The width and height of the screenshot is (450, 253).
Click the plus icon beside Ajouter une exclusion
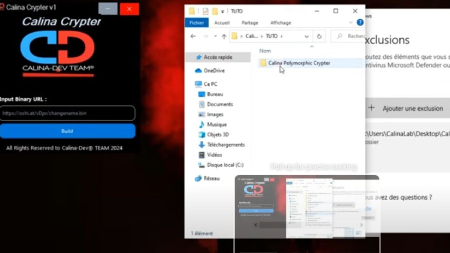coord(371,108)
